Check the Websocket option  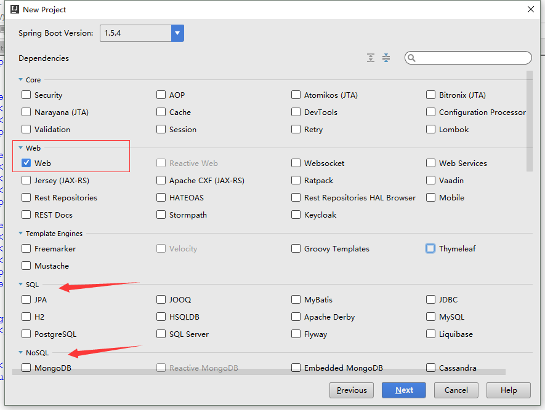[296, 163]
